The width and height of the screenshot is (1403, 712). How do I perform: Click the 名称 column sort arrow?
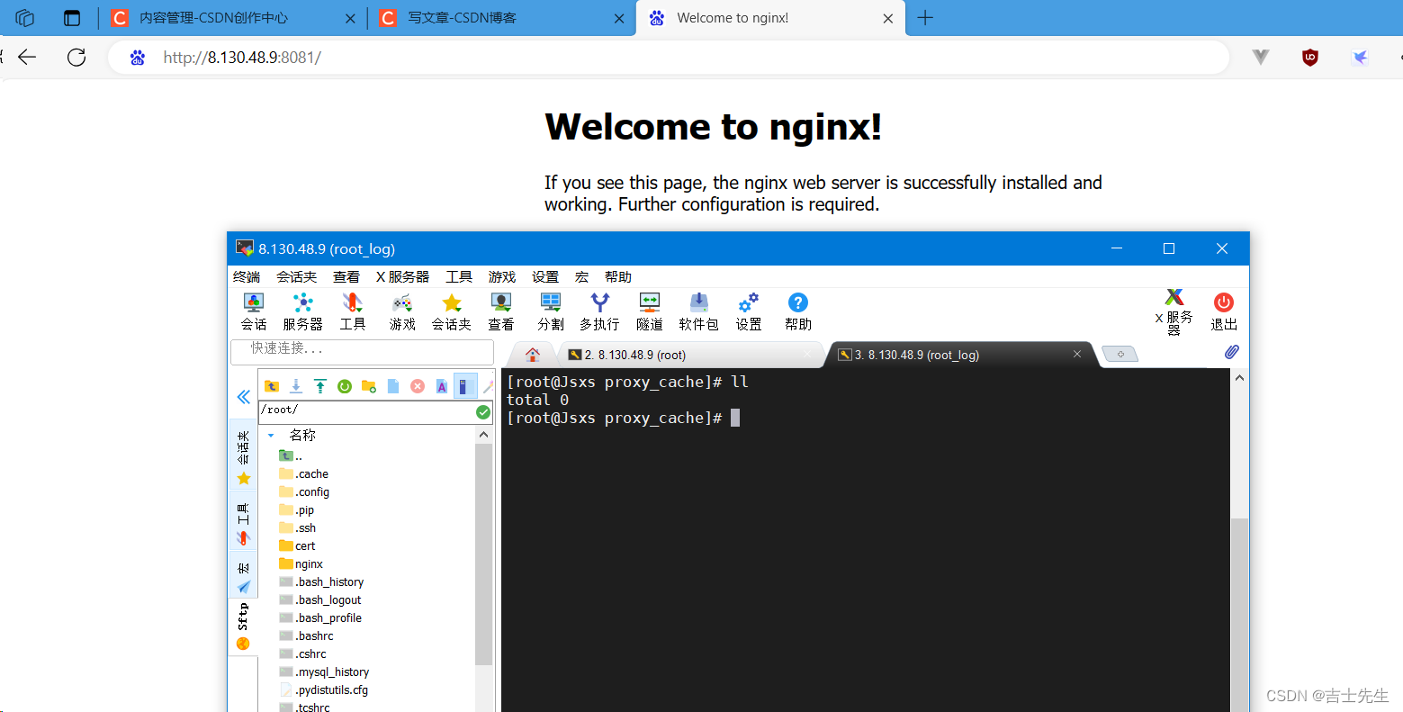271,436
